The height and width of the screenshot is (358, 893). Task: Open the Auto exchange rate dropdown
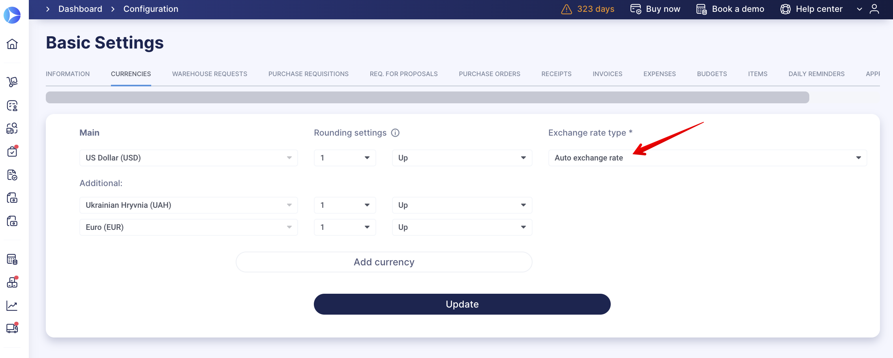(x=708, y=158)
